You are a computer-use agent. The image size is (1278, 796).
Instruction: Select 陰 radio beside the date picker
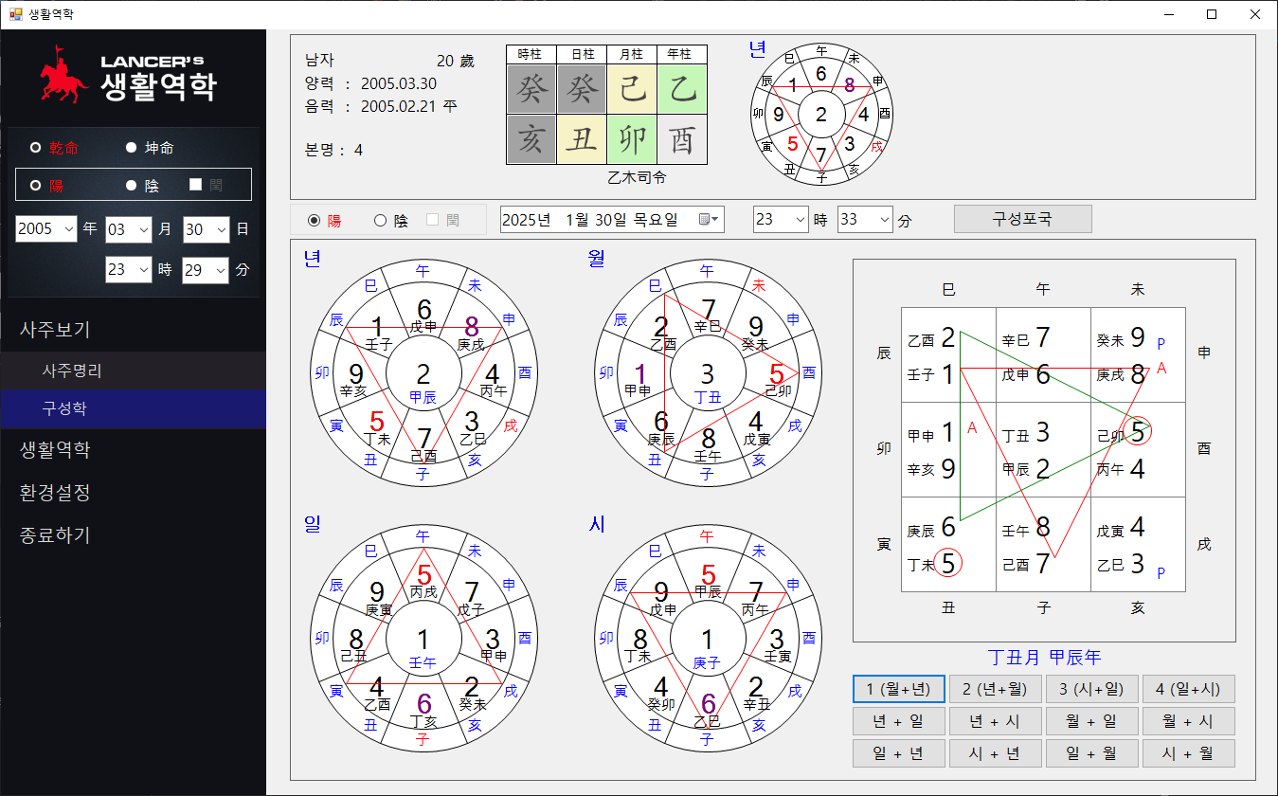click(381, 220)
